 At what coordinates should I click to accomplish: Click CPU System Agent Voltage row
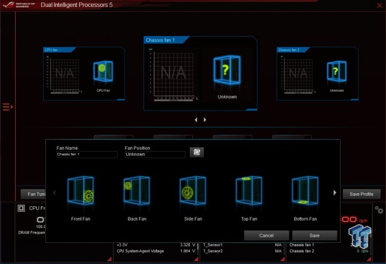pyautogui.click(x=156, y=251)
